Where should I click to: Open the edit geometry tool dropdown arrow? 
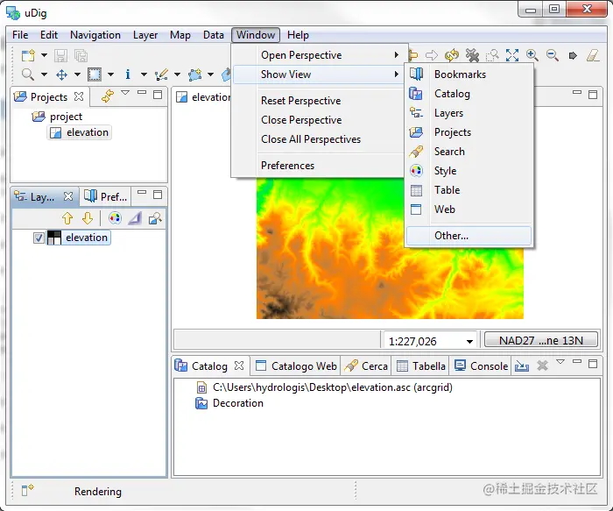coord(178,75)
